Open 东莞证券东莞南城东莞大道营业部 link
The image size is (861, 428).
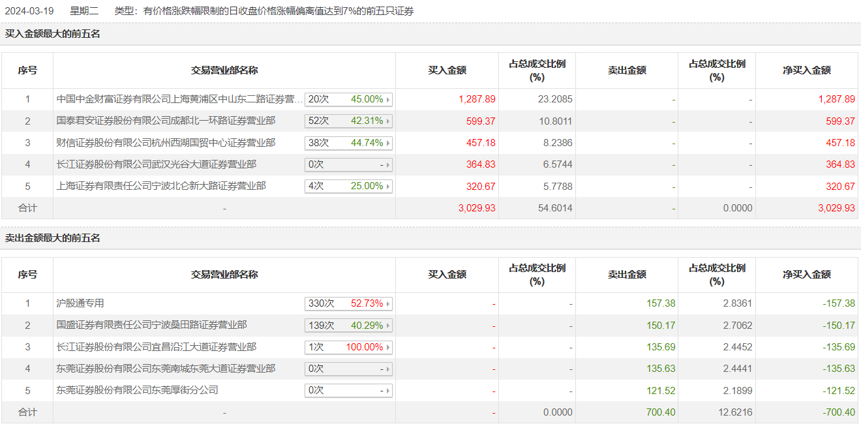[166, 369]
